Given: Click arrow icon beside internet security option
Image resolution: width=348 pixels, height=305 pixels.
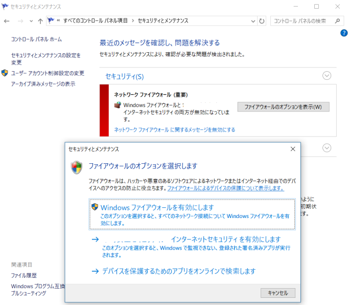Looking at the screenshot, I should point(95,239).
